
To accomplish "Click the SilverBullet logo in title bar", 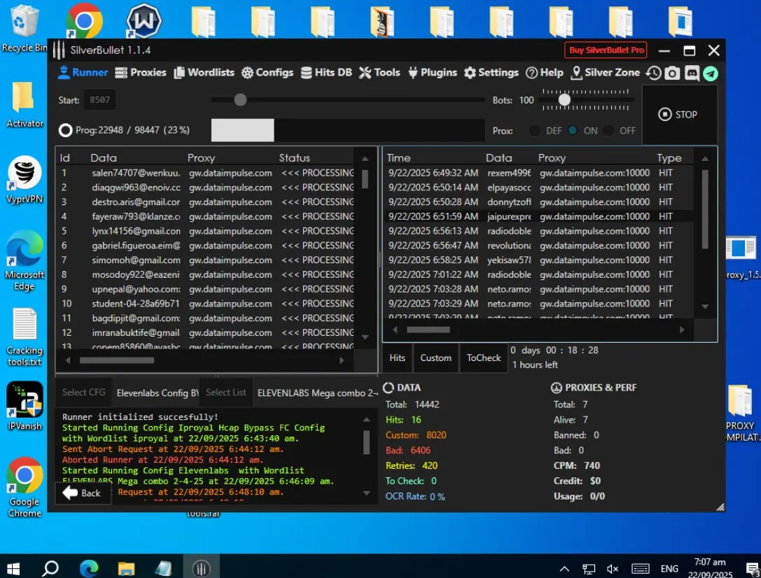I will pyautogui.click(x=59, y=50).
